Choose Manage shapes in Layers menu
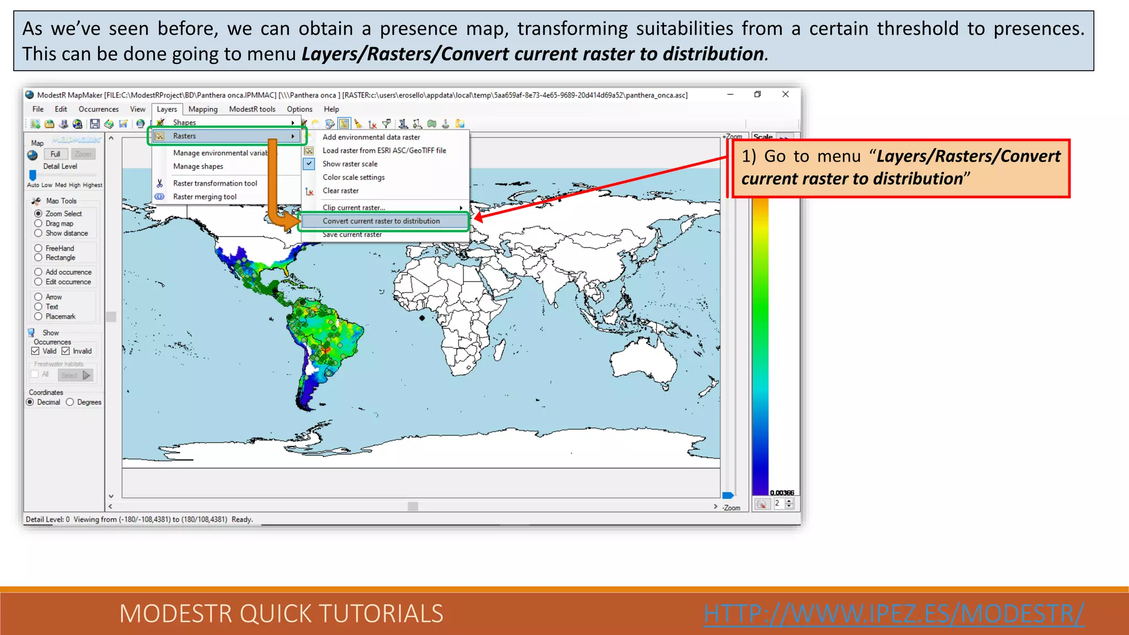This screenshot has height=635, width=1129. (x=198, y=166)
